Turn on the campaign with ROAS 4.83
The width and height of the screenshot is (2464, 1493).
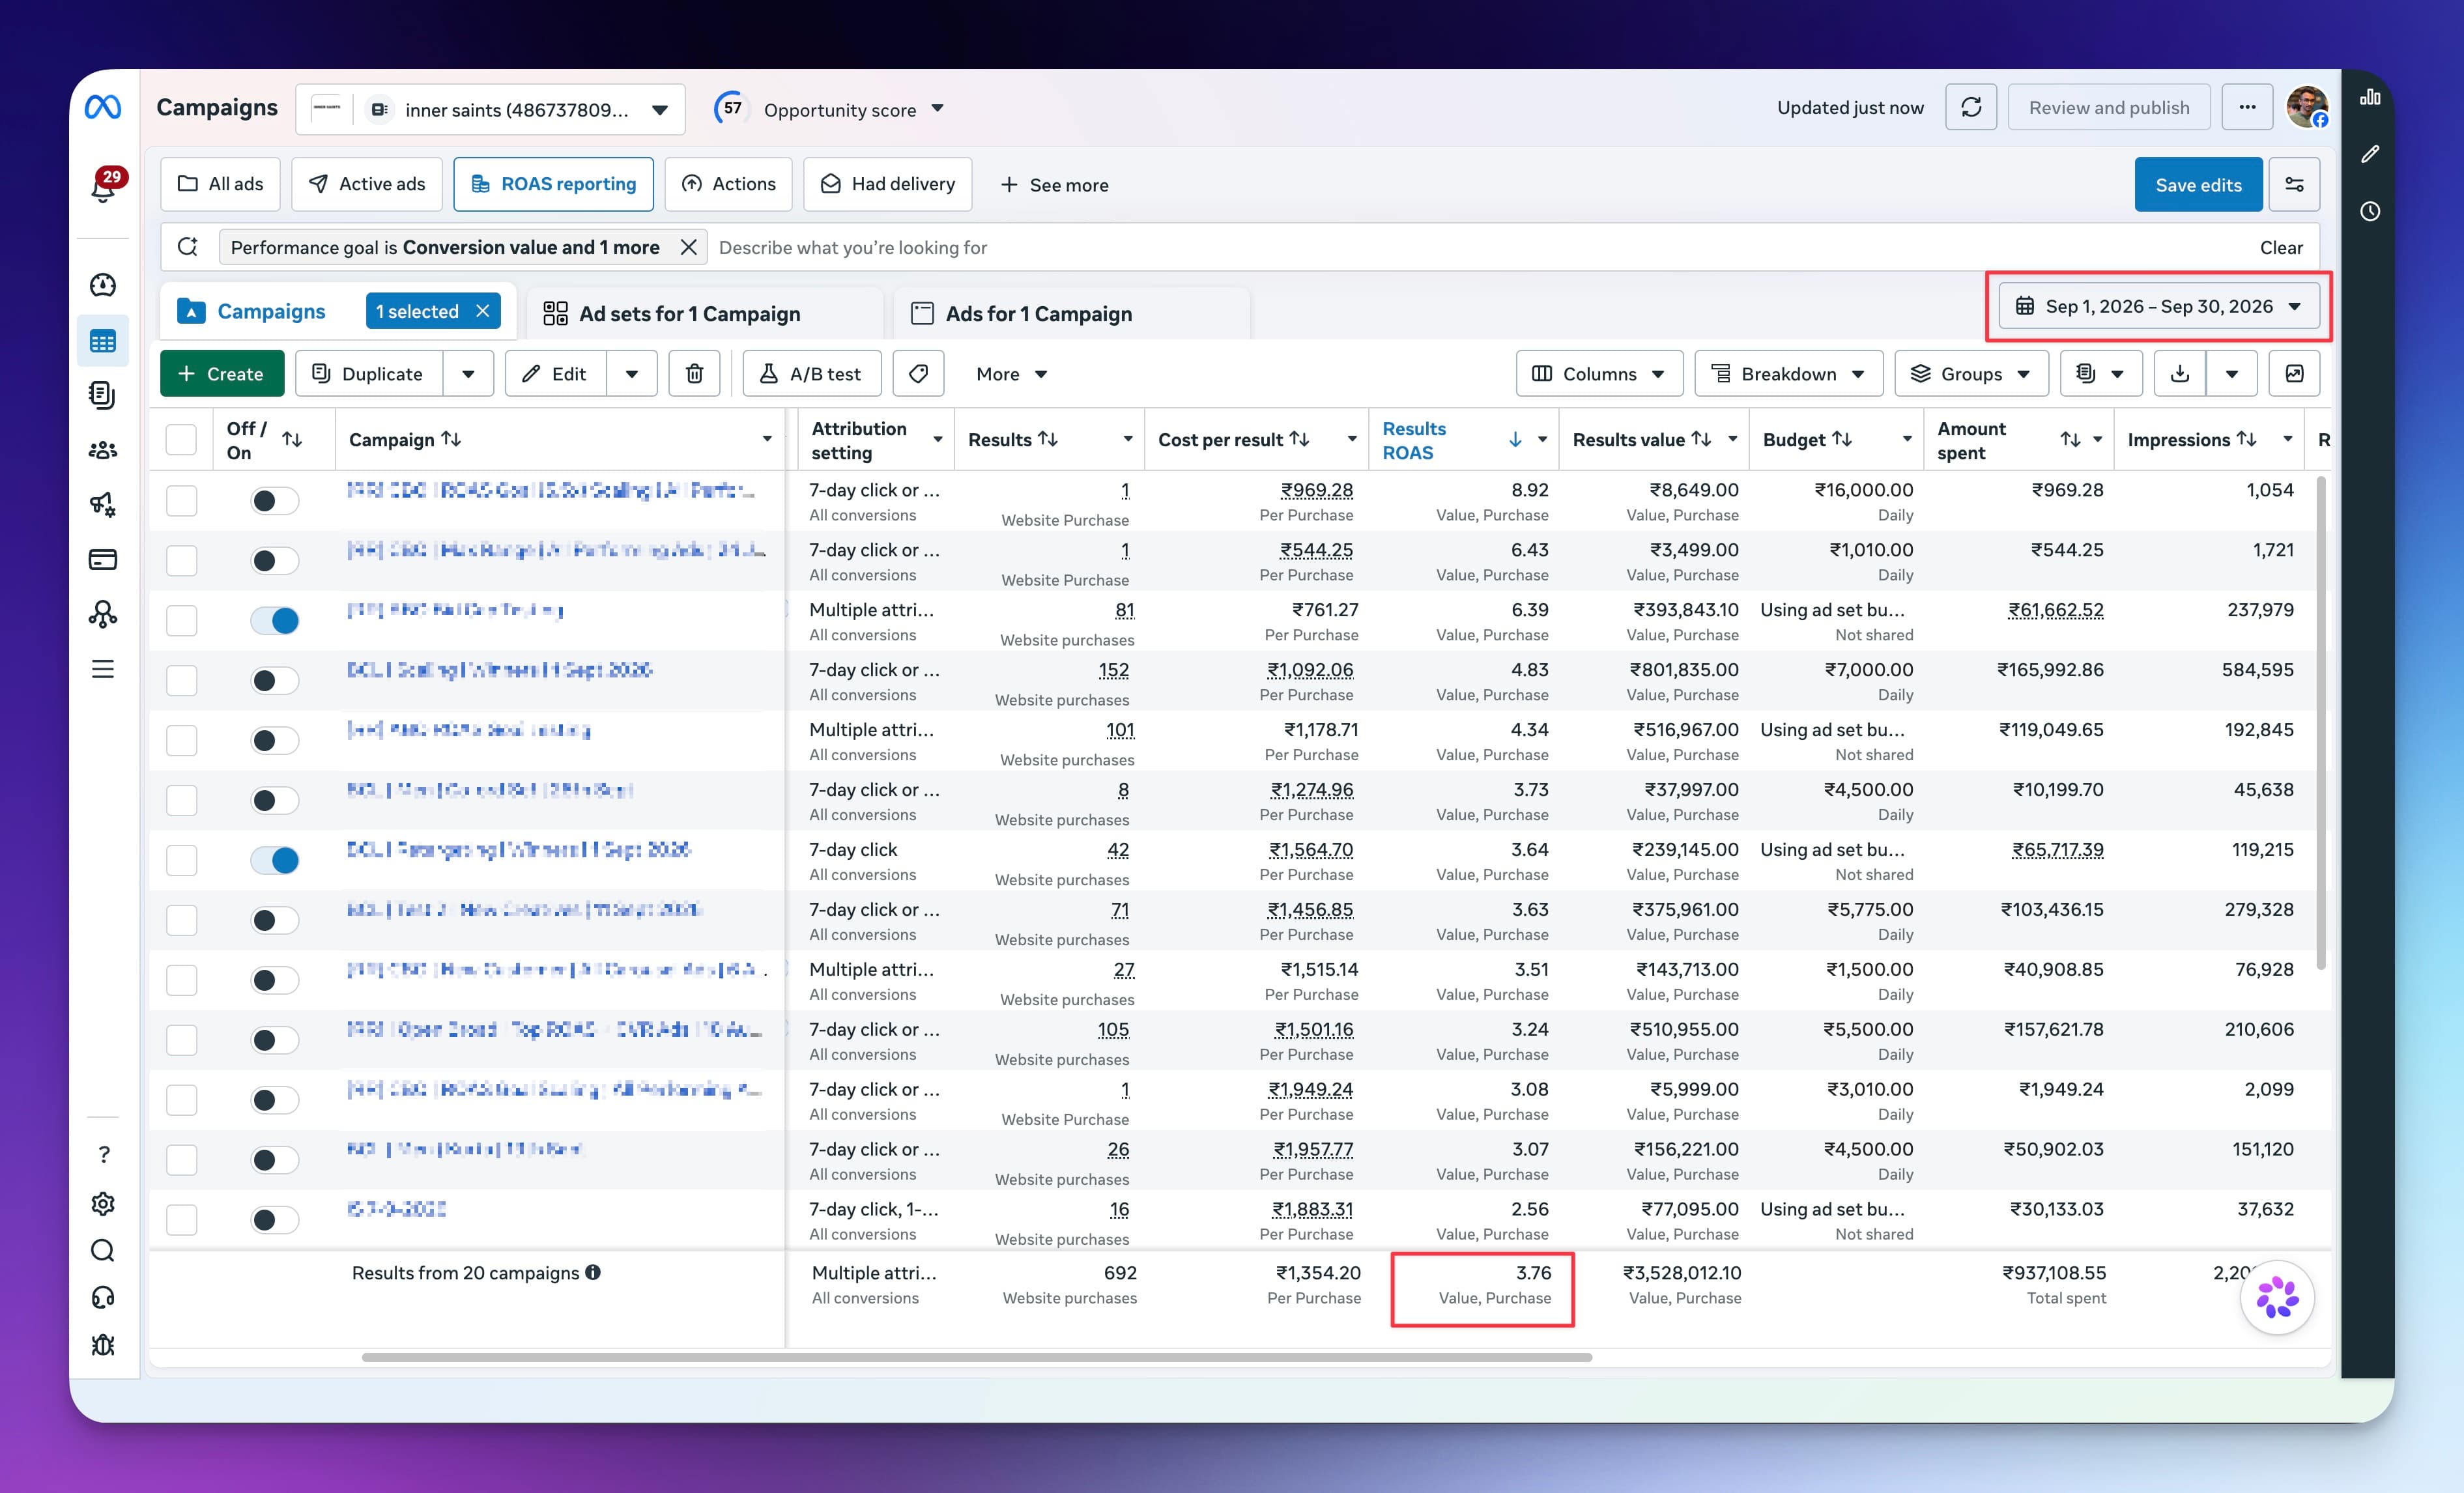(x=274, y=680)
